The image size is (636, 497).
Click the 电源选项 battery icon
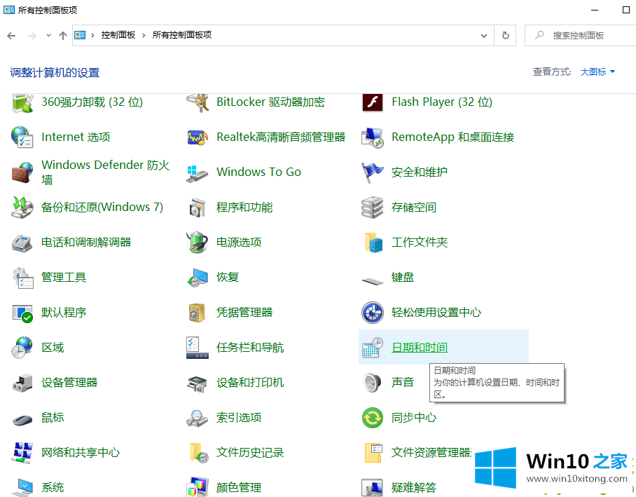click(198, 243)
